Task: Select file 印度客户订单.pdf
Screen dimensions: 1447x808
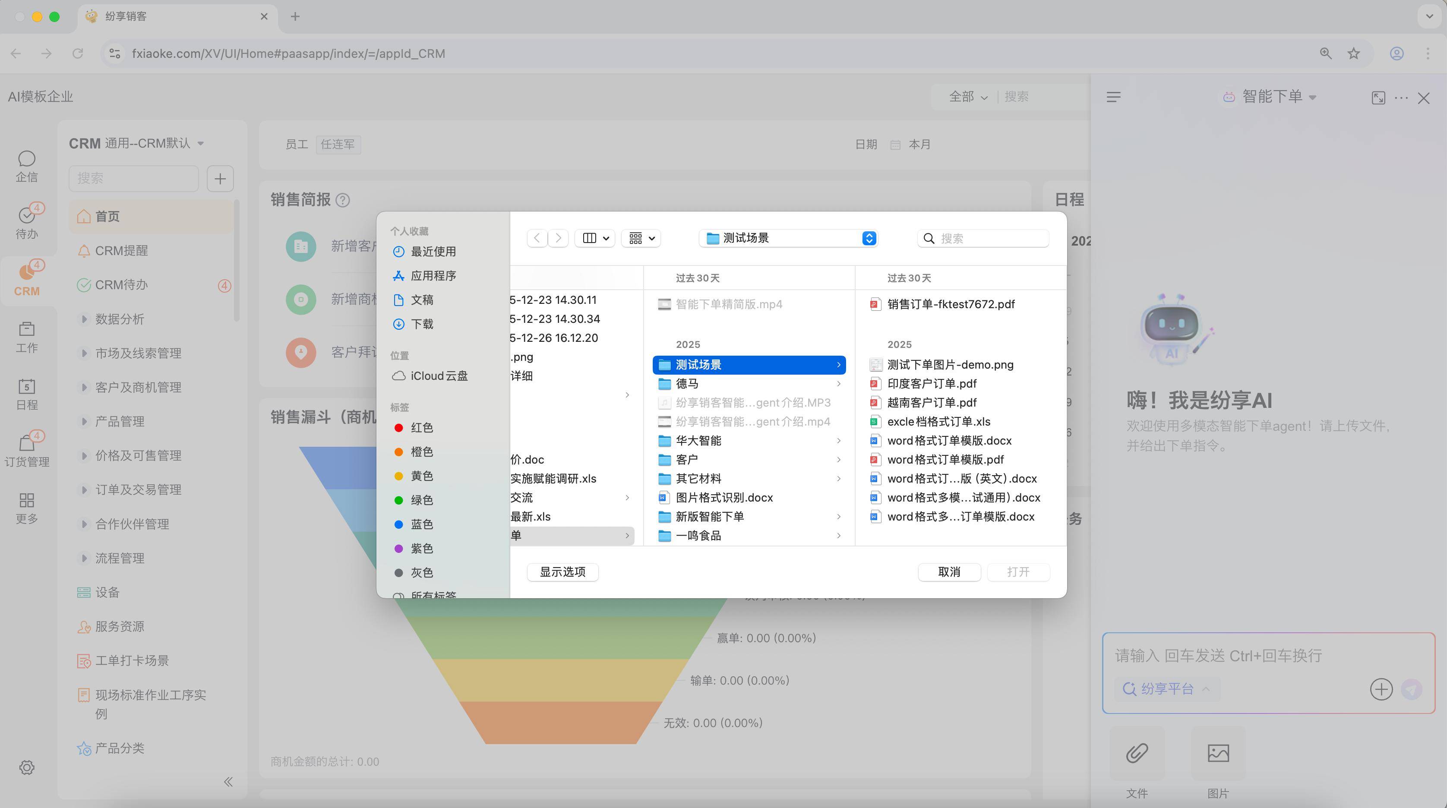Action: coord(931,384)
